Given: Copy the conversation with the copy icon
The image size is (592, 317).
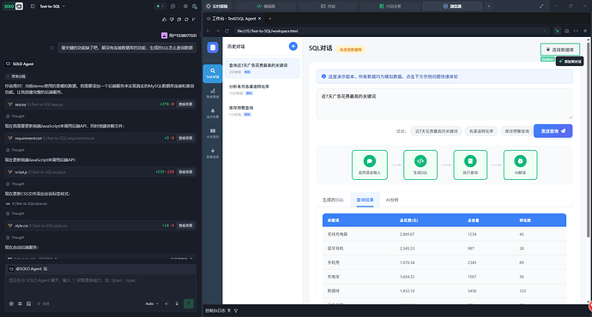Looking at the screenshot, I should [179, 19].
